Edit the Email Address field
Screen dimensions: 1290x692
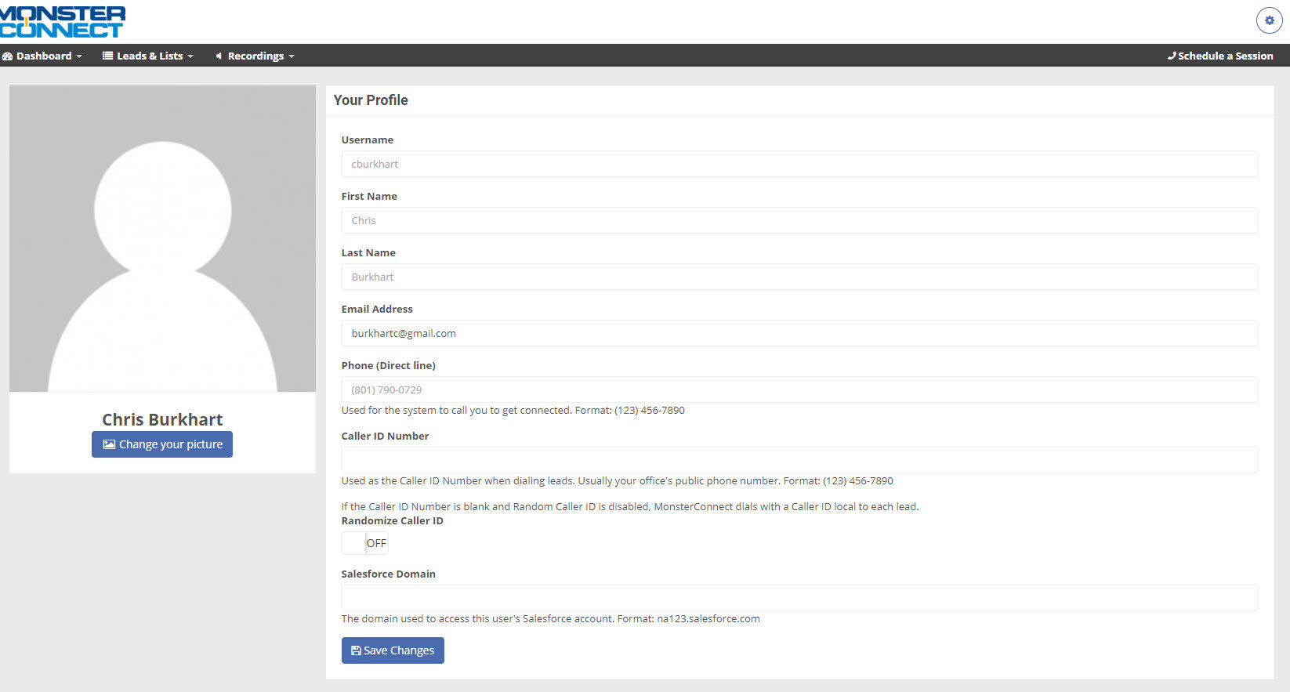[799, 333]
